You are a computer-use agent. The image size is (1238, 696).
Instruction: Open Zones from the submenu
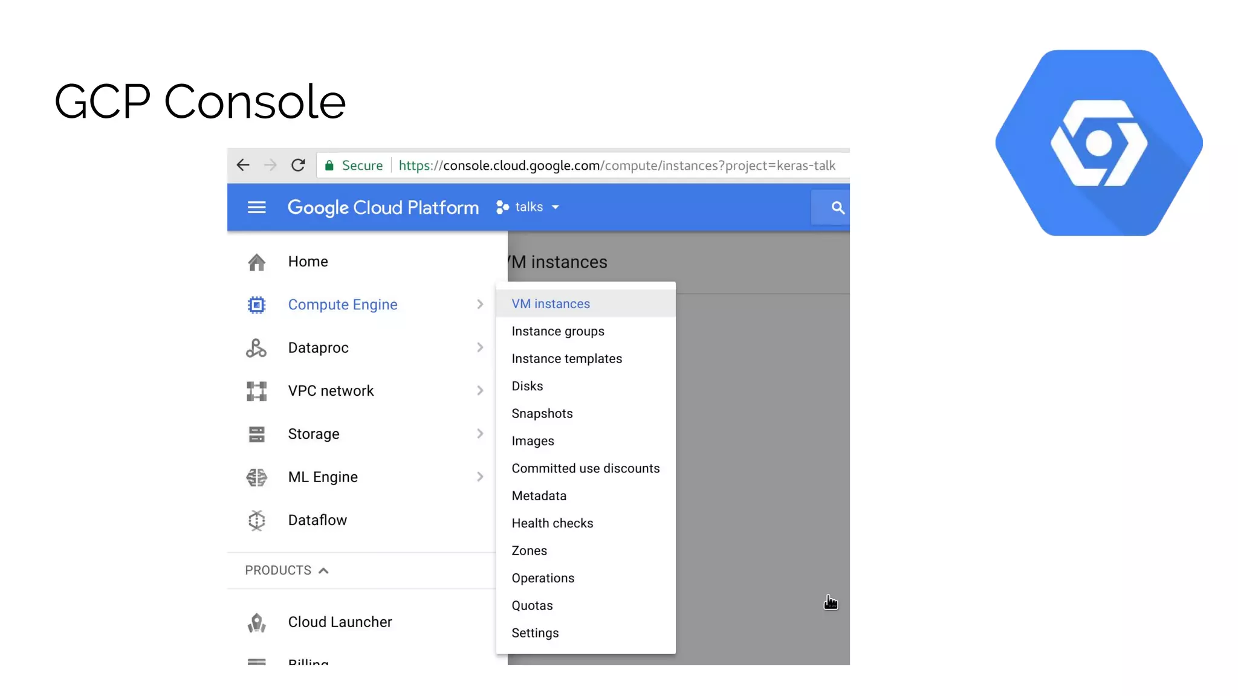(586, 550)
